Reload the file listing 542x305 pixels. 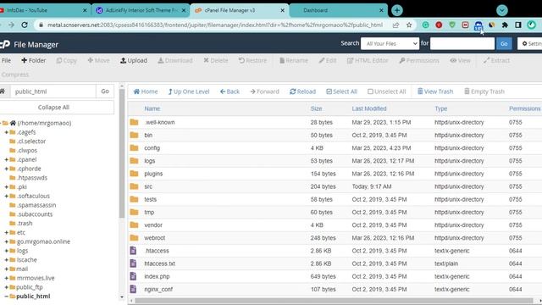303,91
